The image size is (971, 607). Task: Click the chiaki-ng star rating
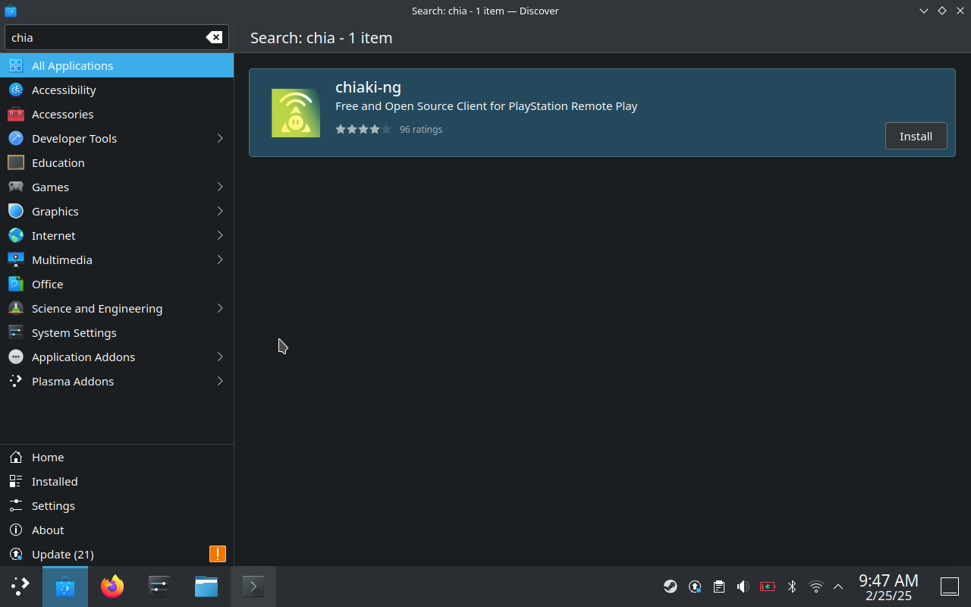(363, 129)
